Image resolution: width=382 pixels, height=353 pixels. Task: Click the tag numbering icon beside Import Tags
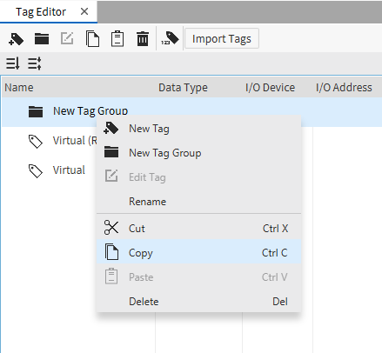point(171,38)
